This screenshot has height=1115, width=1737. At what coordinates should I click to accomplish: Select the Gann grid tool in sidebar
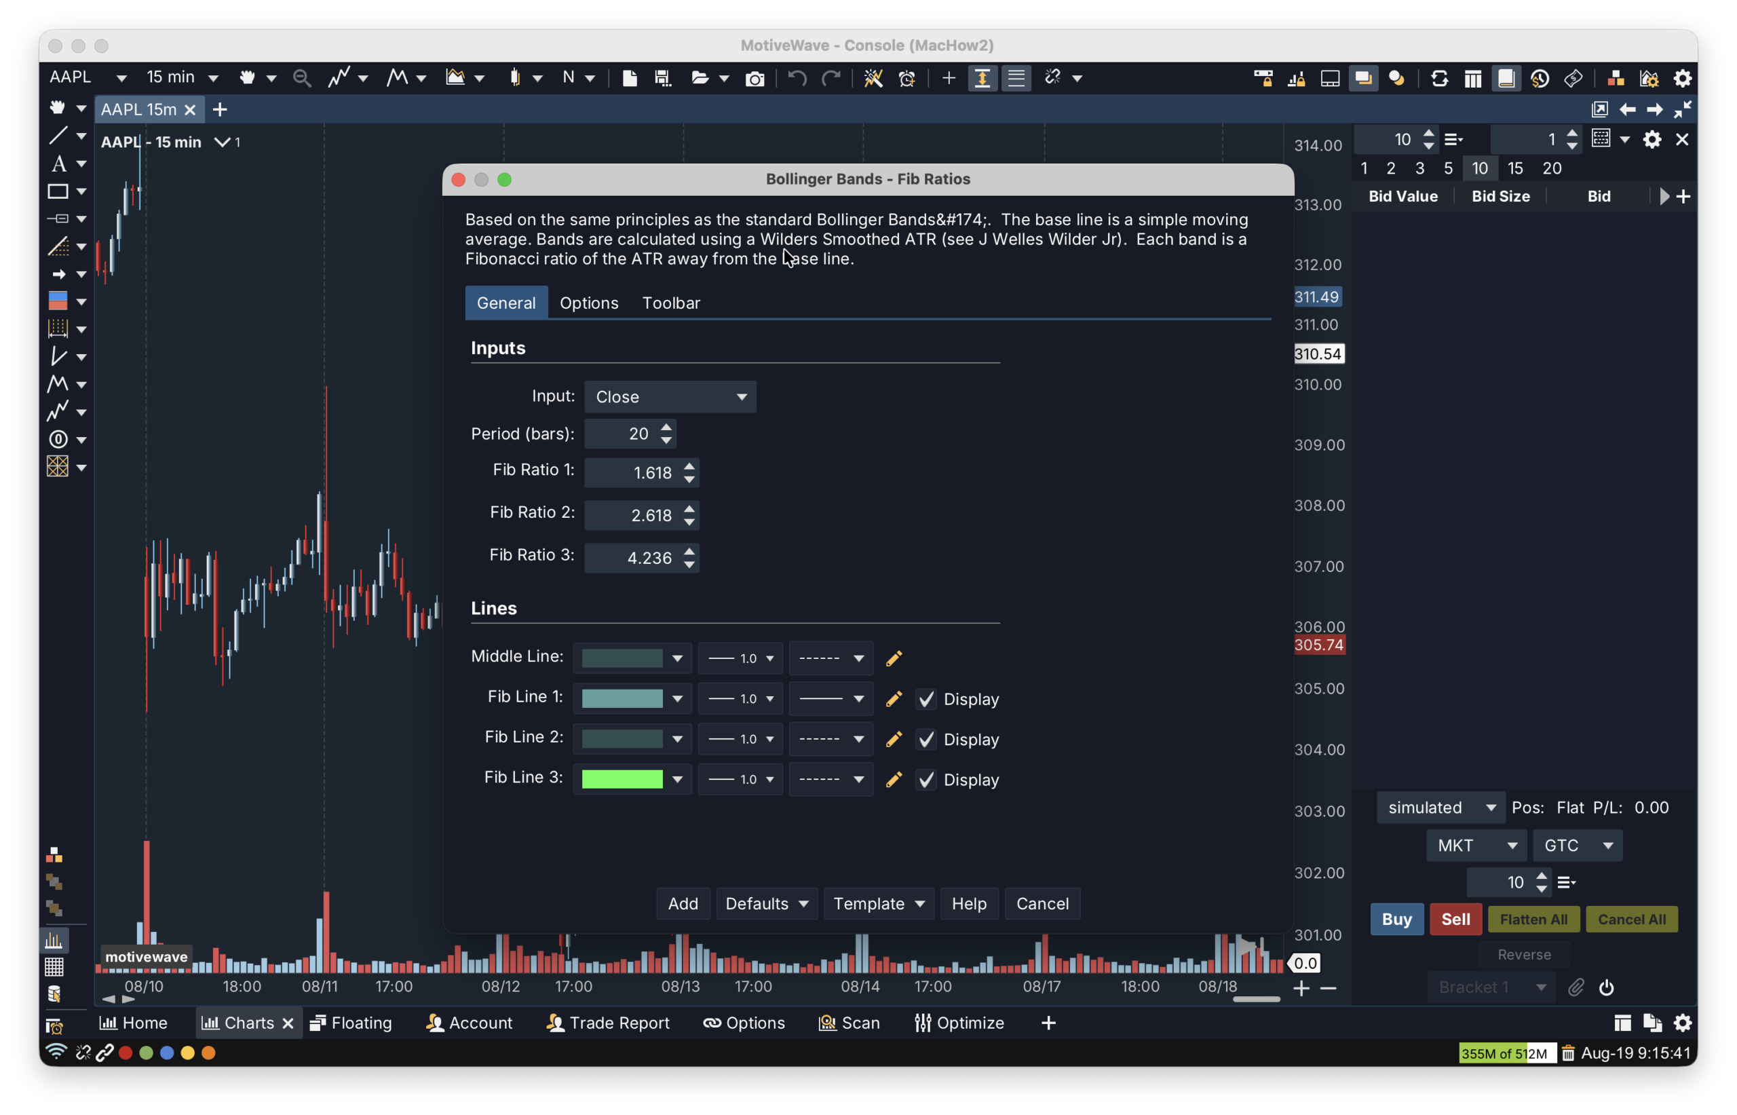[x=58, y=467]
